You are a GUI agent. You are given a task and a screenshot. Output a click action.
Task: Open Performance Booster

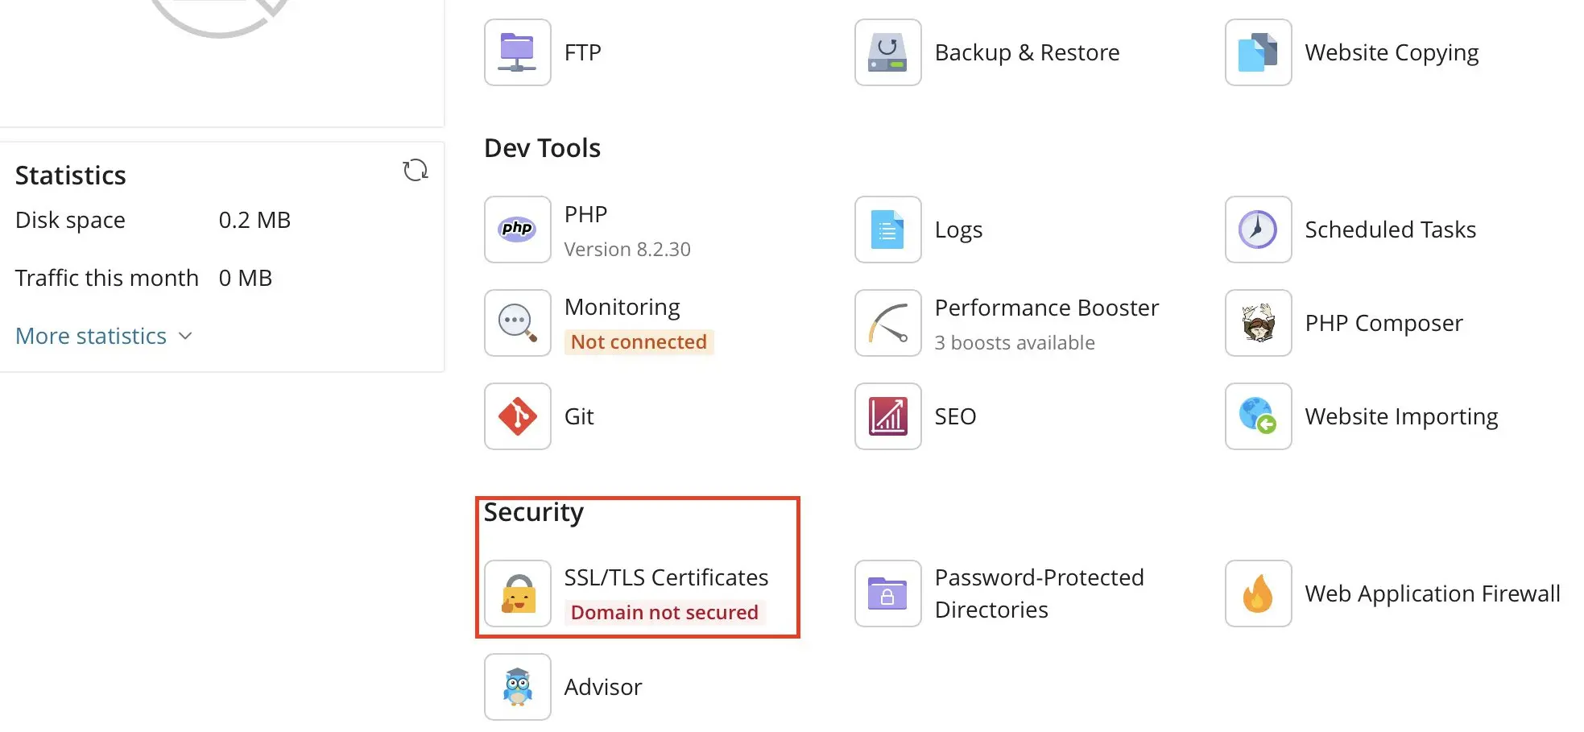pyautogui.click(x=887, y=322)
